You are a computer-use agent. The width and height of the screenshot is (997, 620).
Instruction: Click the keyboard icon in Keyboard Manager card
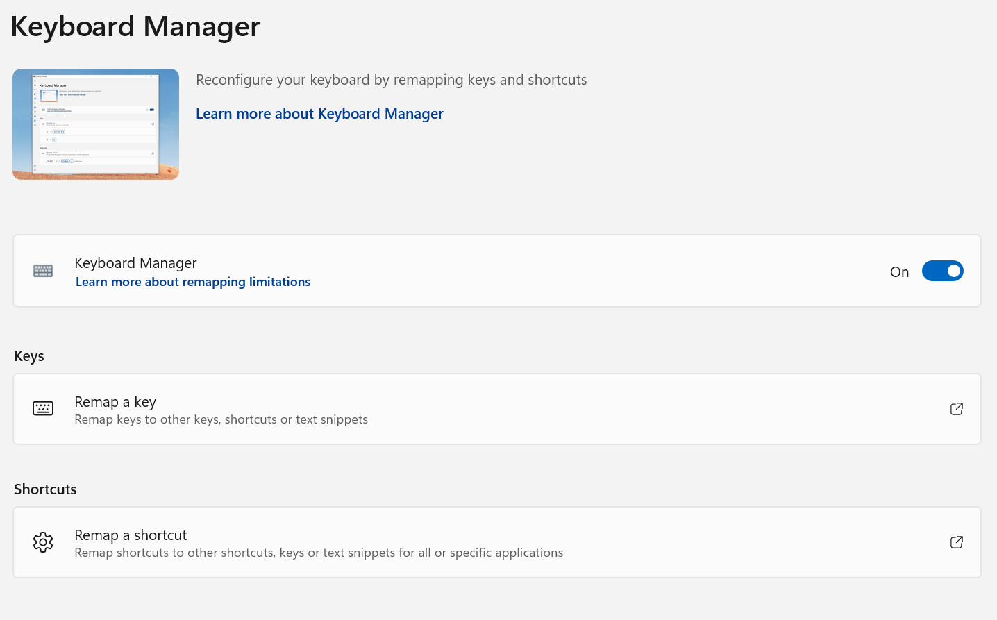[x=43, y=271]
